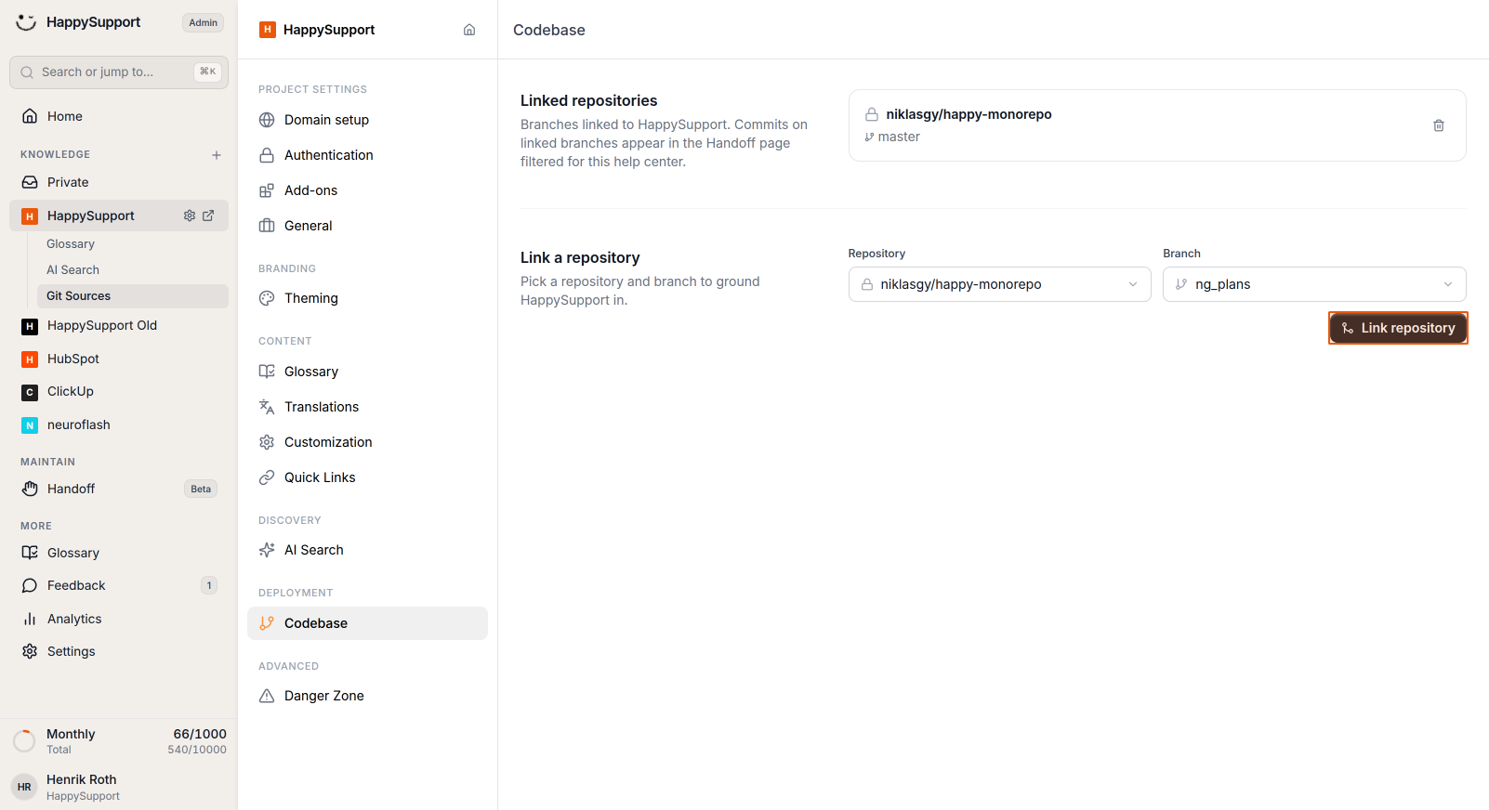Click the Domain setup globe icon
This screenshot has width=1489, height=810.
coord(267,120)
